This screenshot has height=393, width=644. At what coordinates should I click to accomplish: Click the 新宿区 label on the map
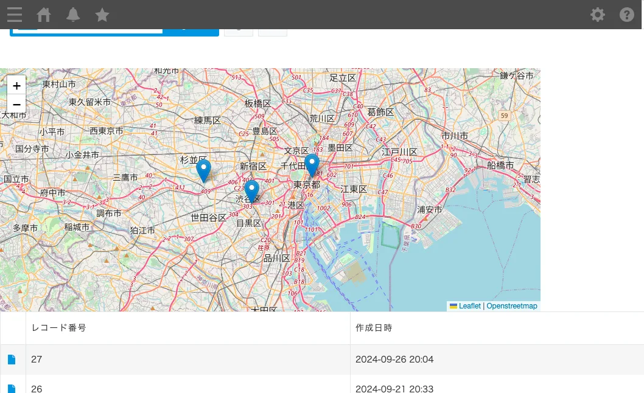(x=253, y=166)
